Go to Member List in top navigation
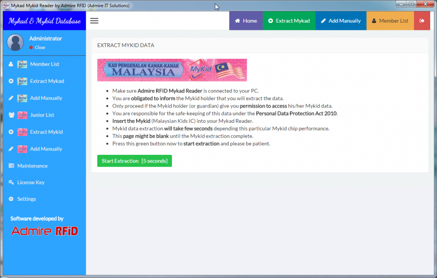Screen dimensions: 437x278 pos(390,21)
